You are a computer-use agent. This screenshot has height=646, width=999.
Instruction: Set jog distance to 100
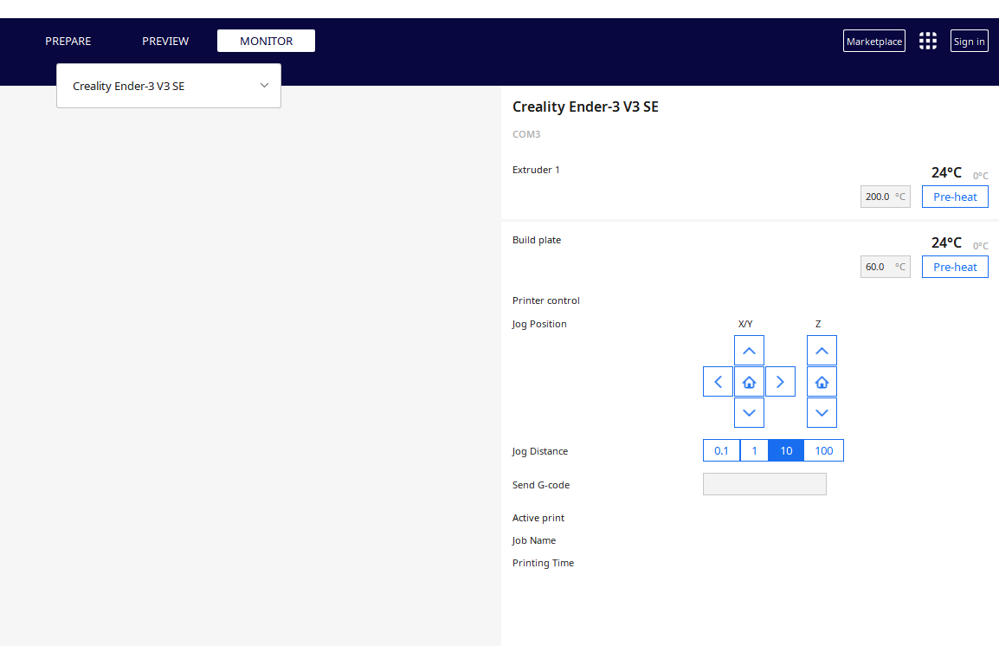[x=824, y=450]
